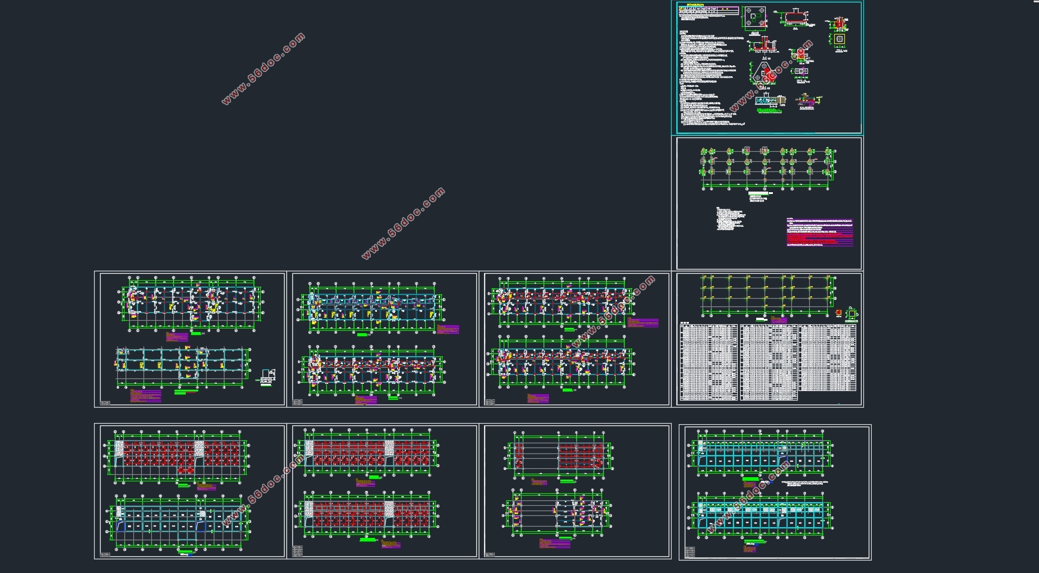Click the leftmost column schedule table

(x=709, y=362)
